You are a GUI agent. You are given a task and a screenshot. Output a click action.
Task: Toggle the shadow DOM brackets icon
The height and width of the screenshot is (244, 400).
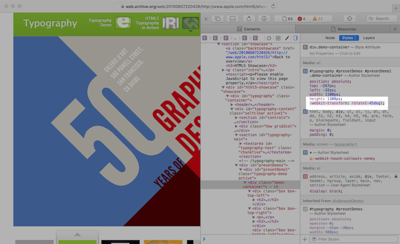coord(269,38)
